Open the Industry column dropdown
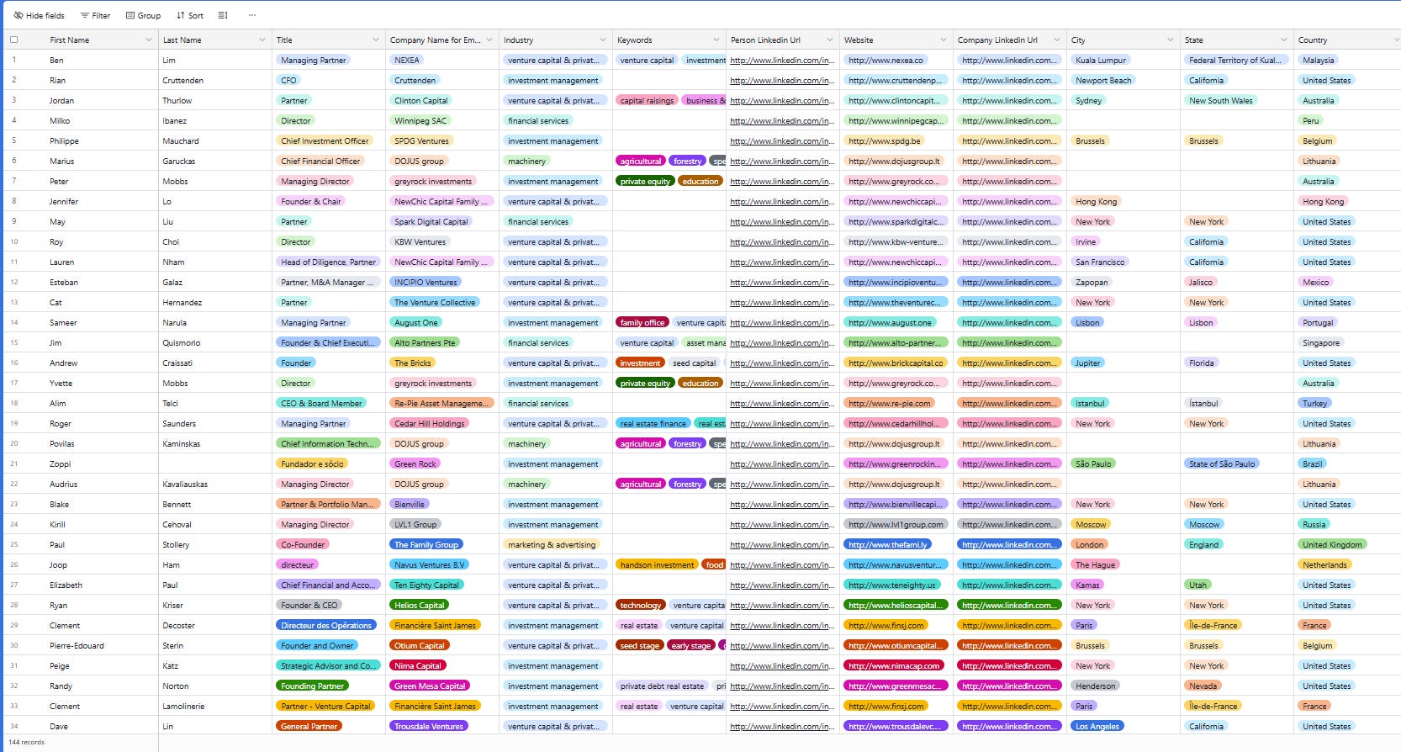1401x752 pixels. [603, 40]
